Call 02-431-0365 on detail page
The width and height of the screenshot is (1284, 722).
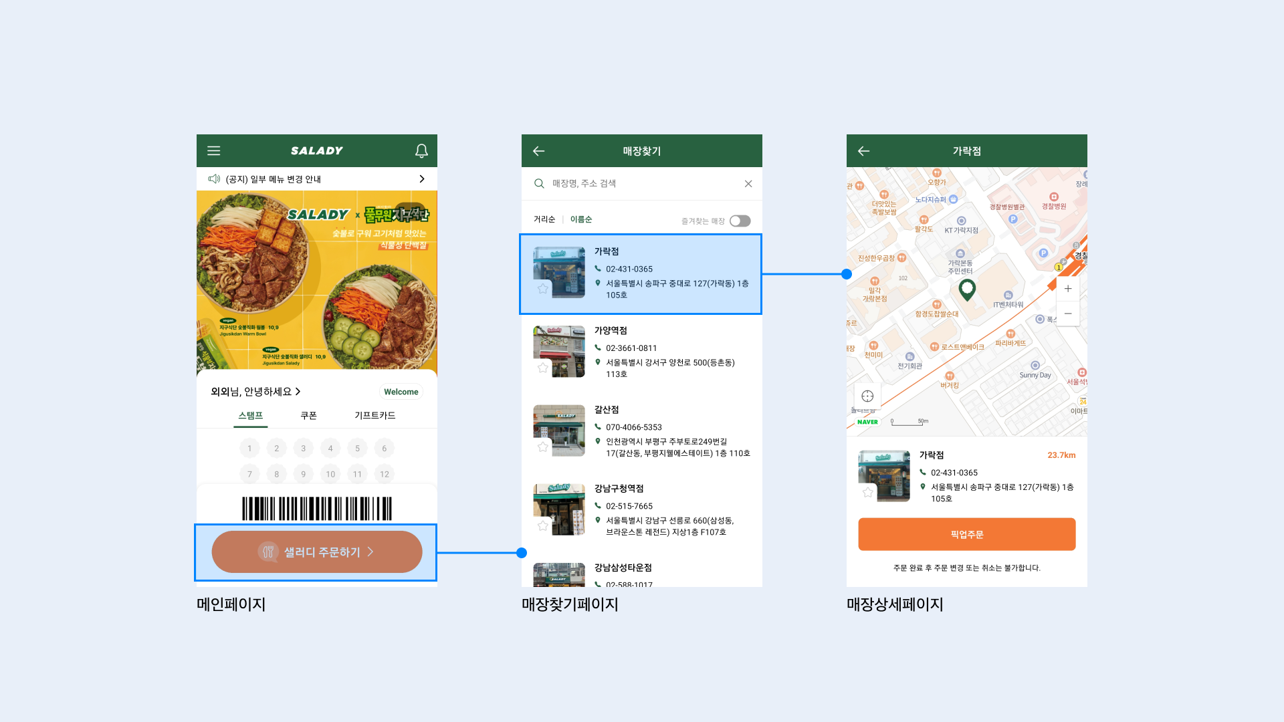coord(954,473)
